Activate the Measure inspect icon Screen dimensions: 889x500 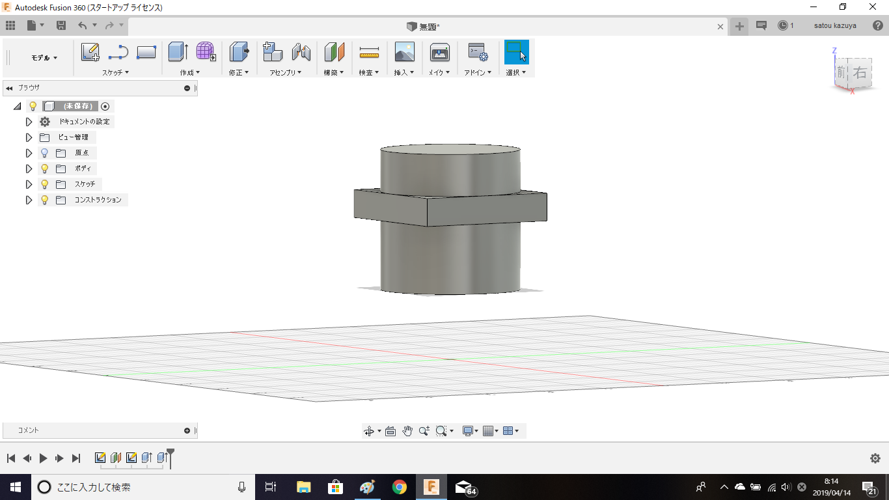click(x=369, y=52)
